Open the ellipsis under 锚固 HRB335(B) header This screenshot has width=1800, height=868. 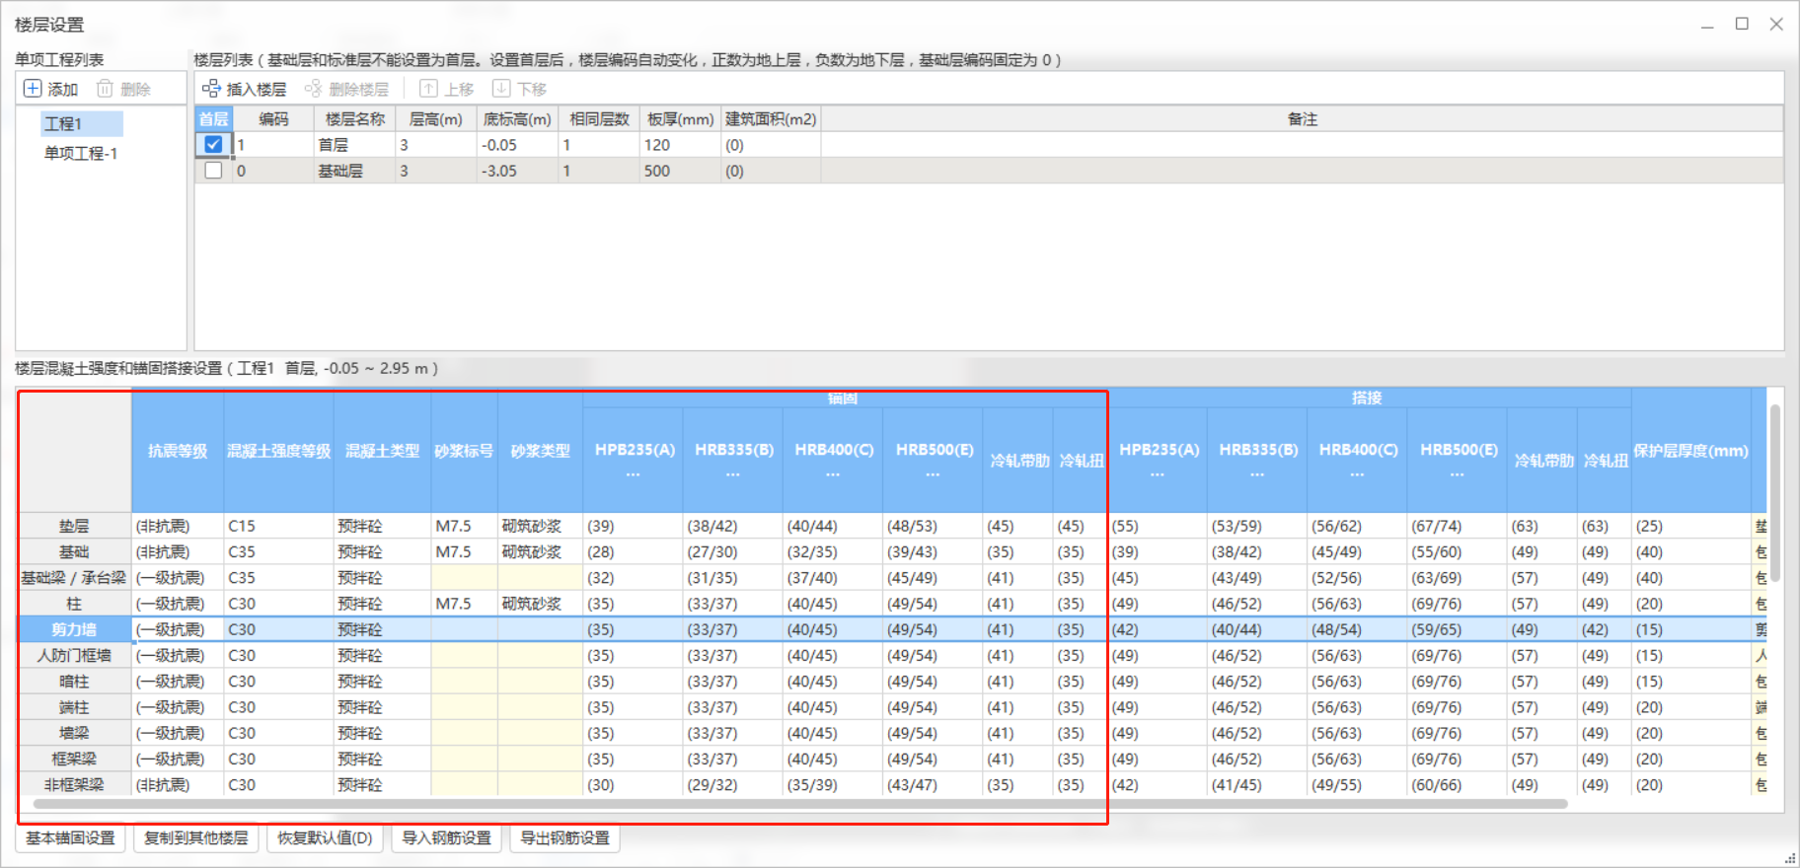733,474
